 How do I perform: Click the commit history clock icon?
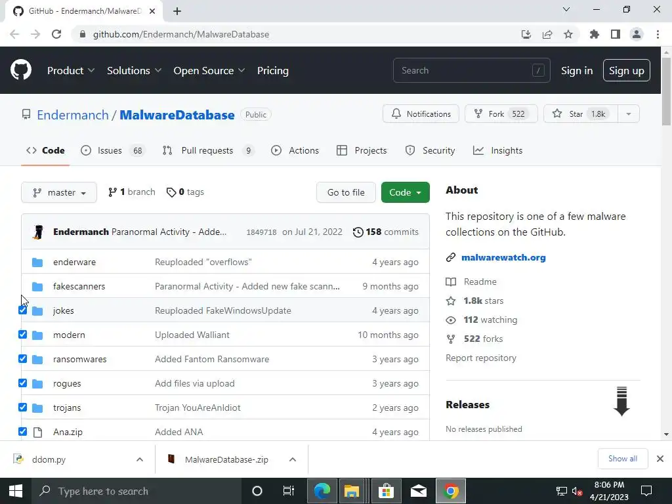[358, 232]
